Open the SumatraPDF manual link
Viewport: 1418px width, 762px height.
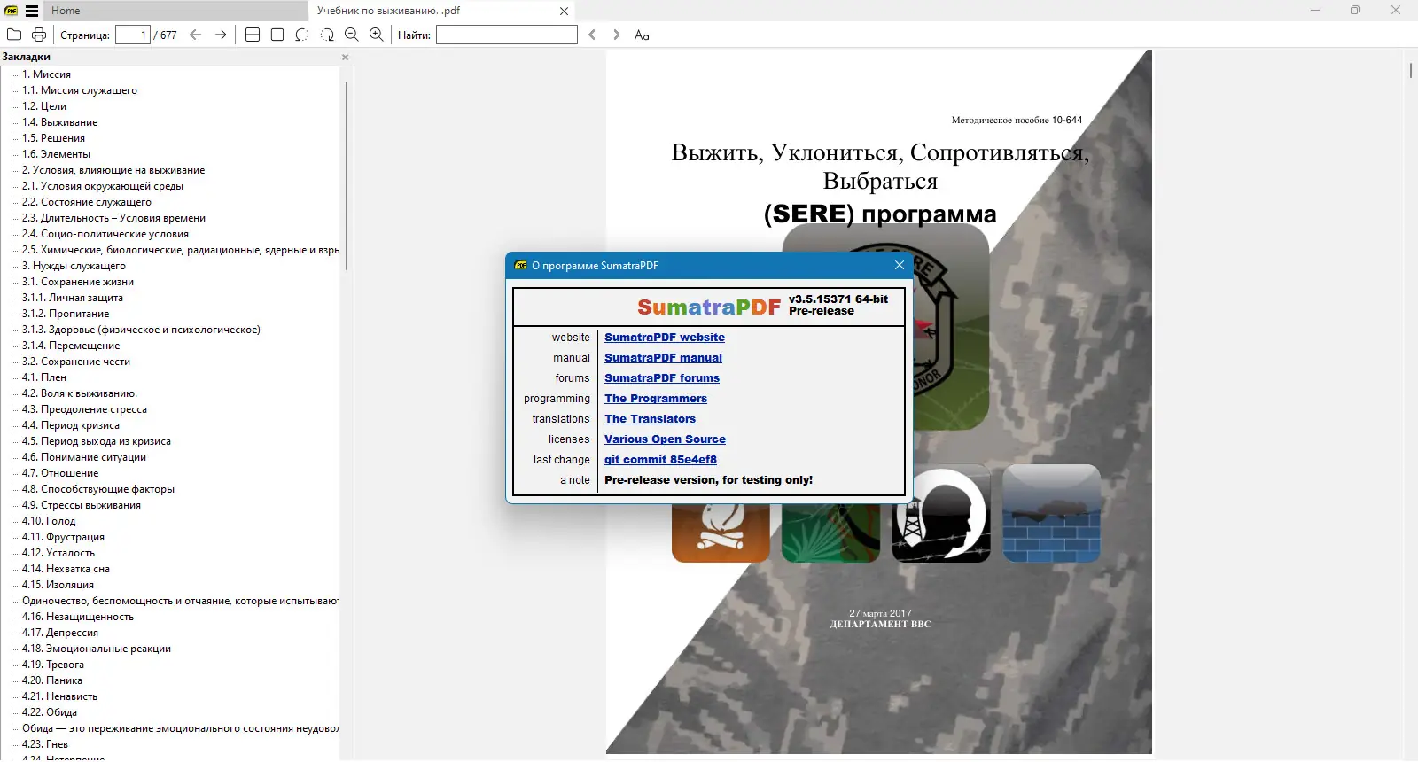pyautogui.click(x=663, y=358)
